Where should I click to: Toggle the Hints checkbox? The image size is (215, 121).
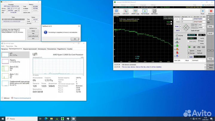point(208,68)
